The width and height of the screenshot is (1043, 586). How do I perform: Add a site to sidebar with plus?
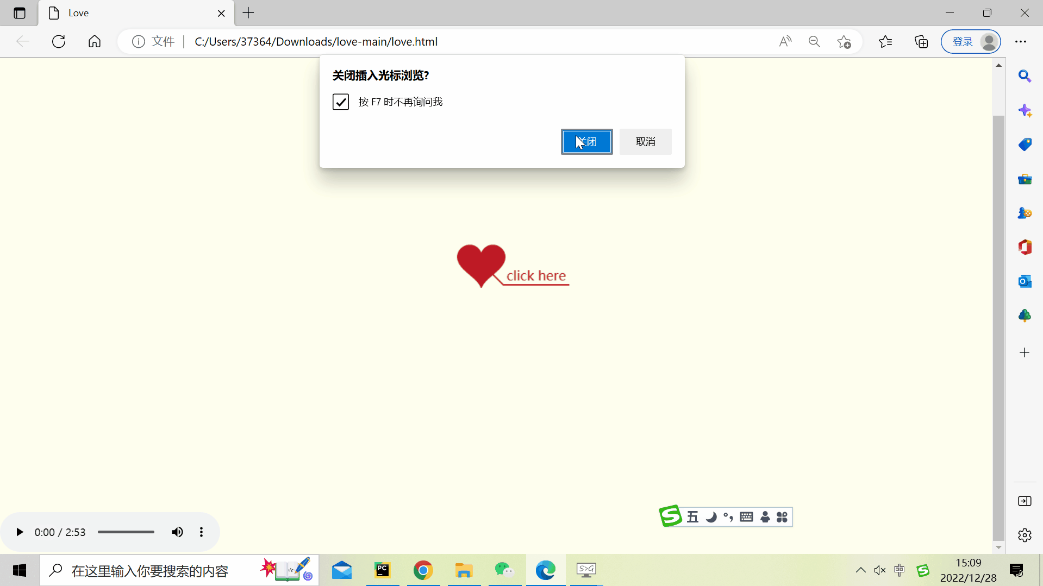click(1025, 352)
